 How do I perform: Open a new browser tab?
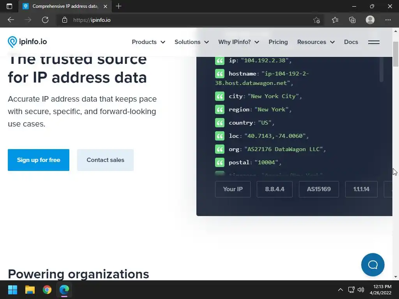[x=118, y=6]
